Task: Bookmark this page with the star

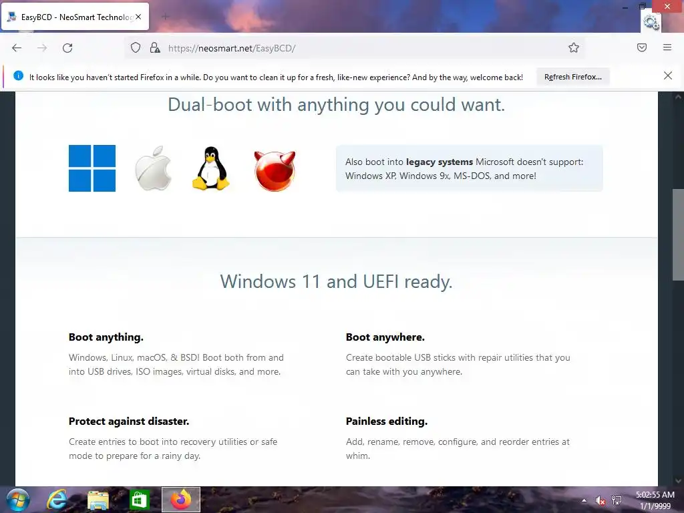Action: click(x=574, y=47)
